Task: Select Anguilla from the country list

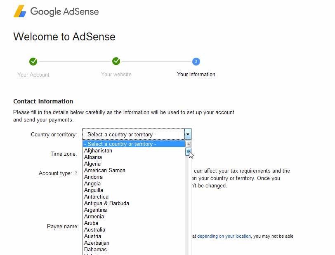Action: [x=134, y=190]
